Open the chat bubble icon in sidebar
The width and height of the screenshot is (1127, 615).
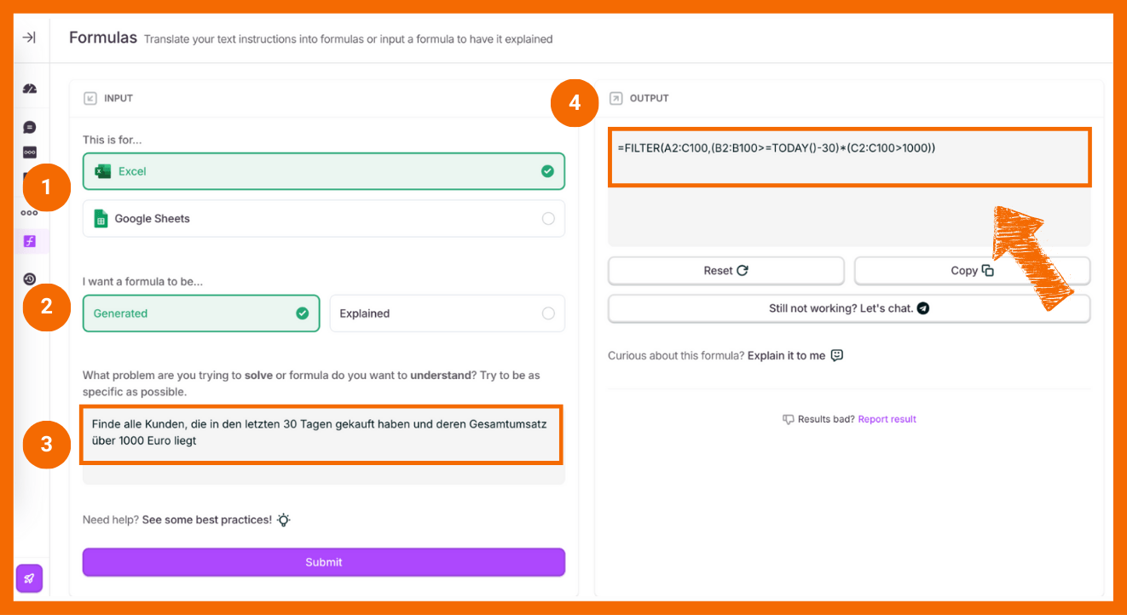[30, 127]
